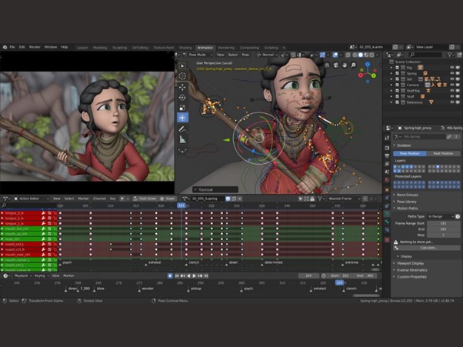This screenshot has height=347, width=463.
Task: Click the orange Object properties tab icon
Action: click(387, 189)
